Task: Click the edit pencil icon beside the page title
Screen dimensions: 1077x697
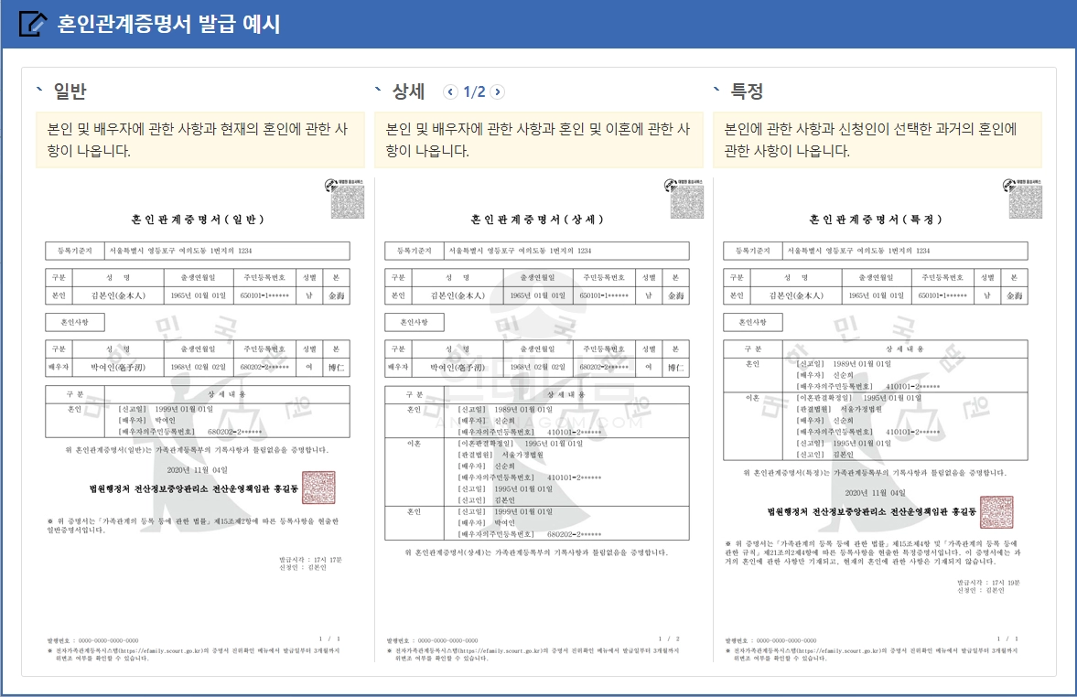Action: tap(33, 24)
